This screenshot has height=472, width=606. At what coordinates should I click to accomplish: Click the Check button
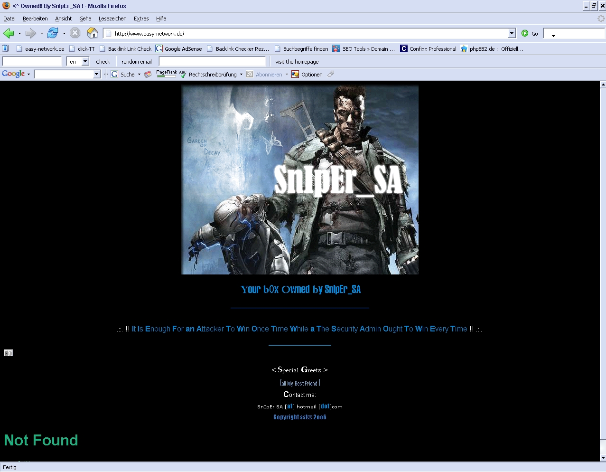(103, 62)
